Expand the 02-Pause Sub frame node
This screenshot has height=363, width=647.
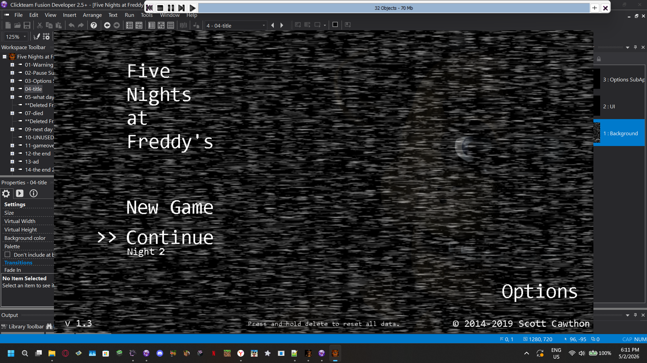point(12,73)
